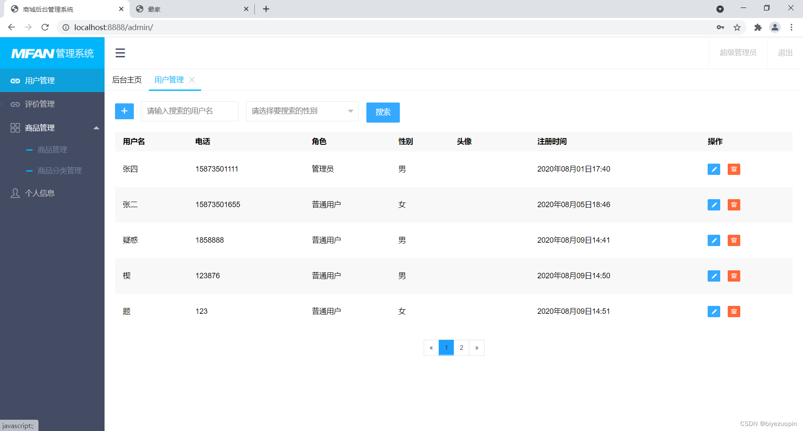Switch to the 最家 browser tab

(x=192, y=9)
